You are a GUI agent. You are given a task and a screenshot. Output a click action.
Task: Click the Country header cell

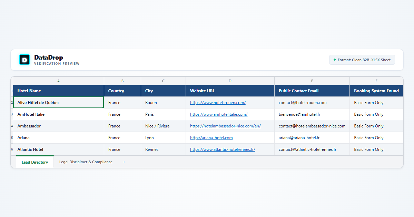point(122,91)
